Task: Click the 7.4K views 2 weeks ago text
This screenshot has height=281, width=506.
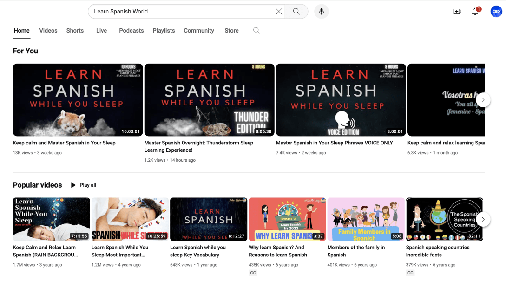Action: 301,153
